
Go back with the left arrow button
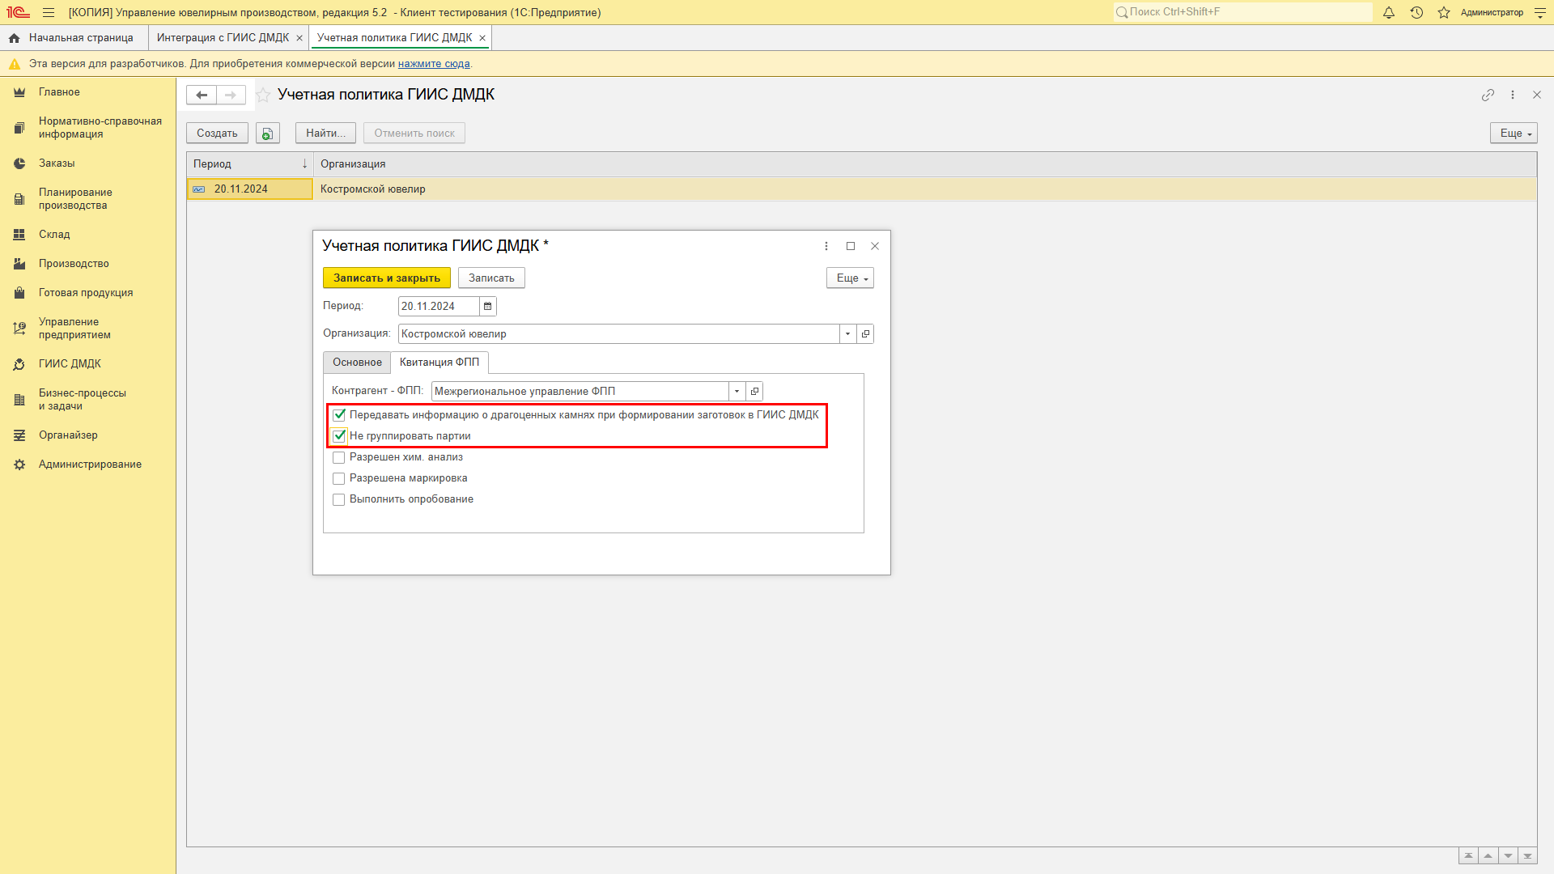pos(202,95)
